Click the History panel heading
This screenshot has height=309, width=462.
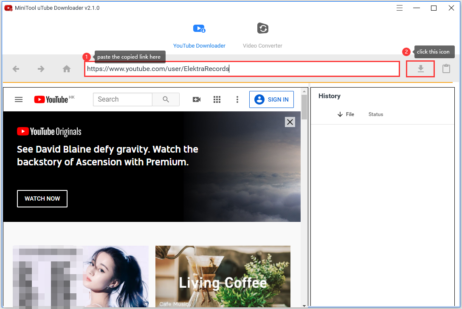click(330, 96)
